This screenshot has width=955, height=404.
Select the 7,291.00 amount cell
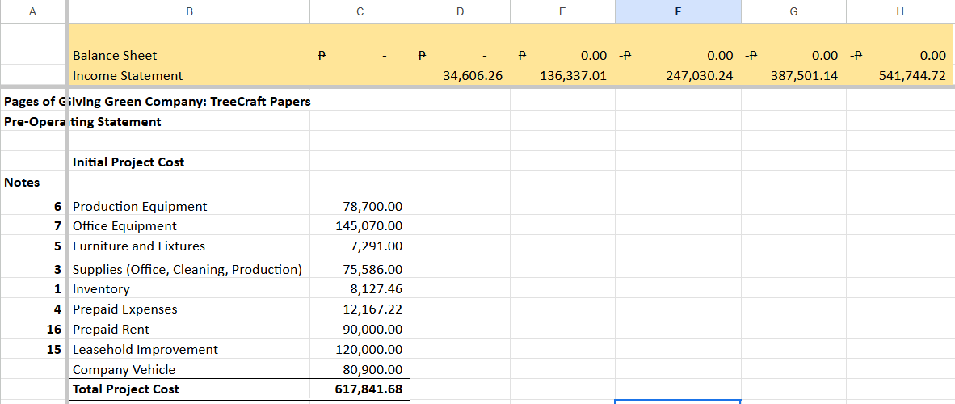point(360,246)
